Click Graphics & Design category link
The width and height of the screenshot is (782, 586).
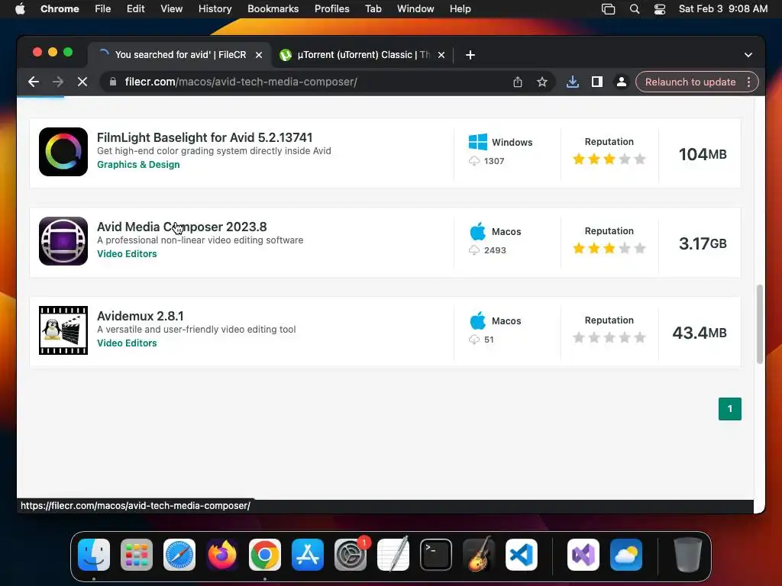click(x=138, y=165)
